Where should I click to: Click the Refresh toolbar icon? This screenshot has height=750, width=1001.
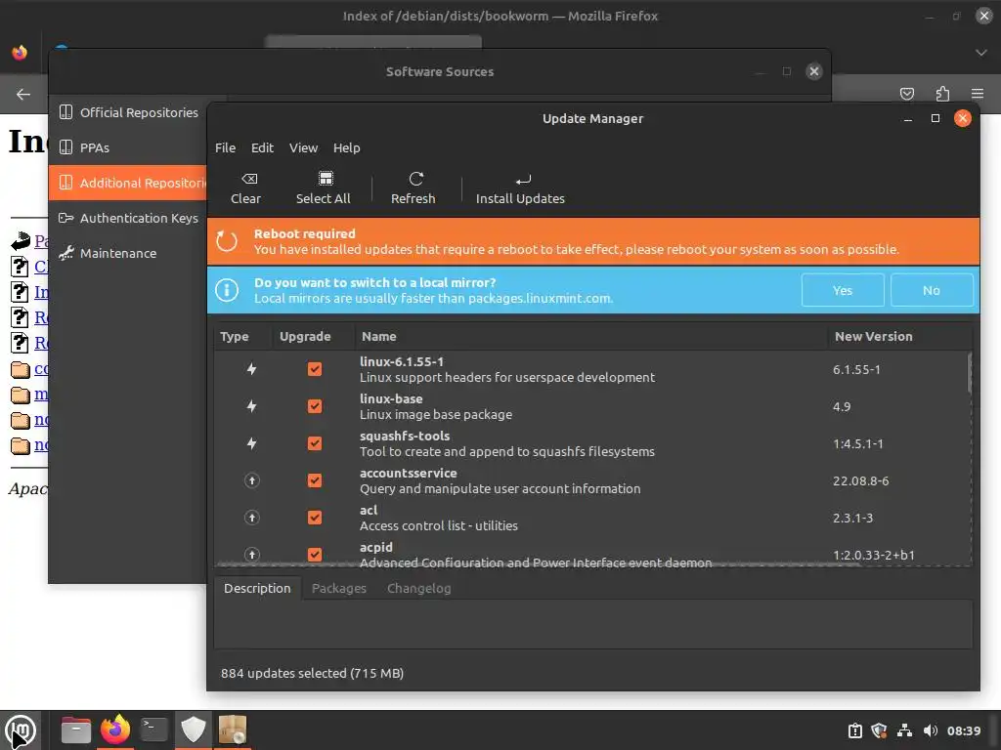(416, 179)
